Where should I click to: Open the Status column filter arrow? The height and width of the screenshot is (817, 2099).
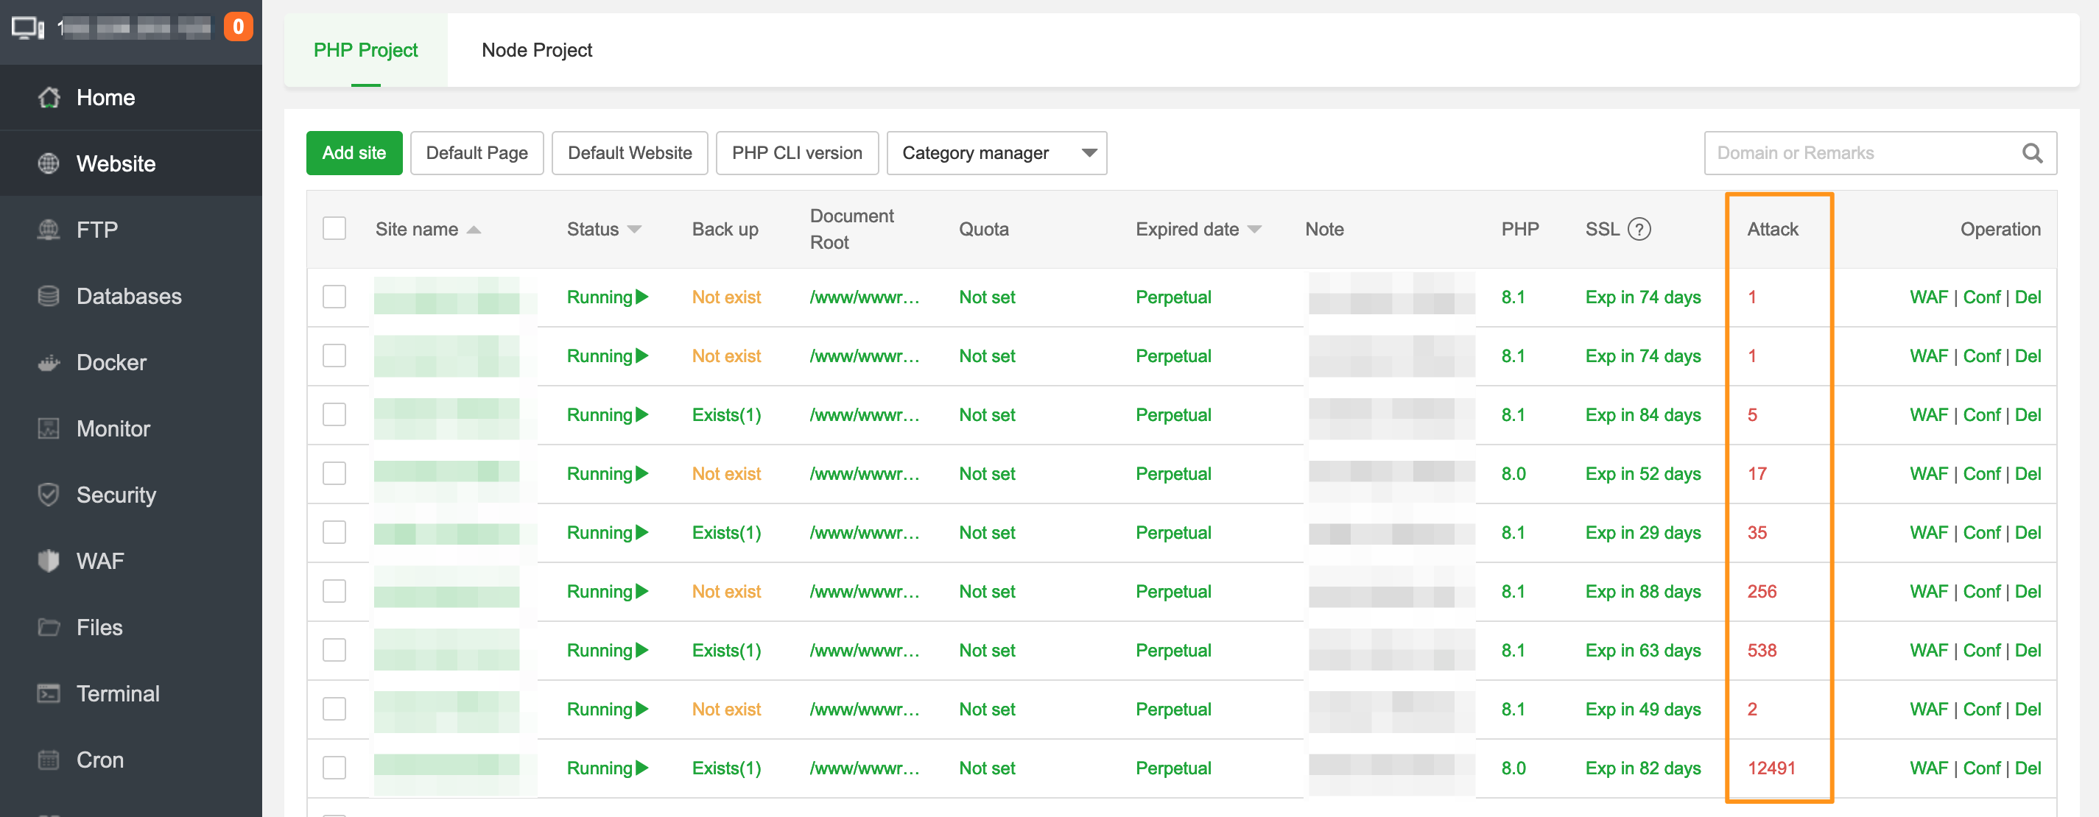[634, 230]
